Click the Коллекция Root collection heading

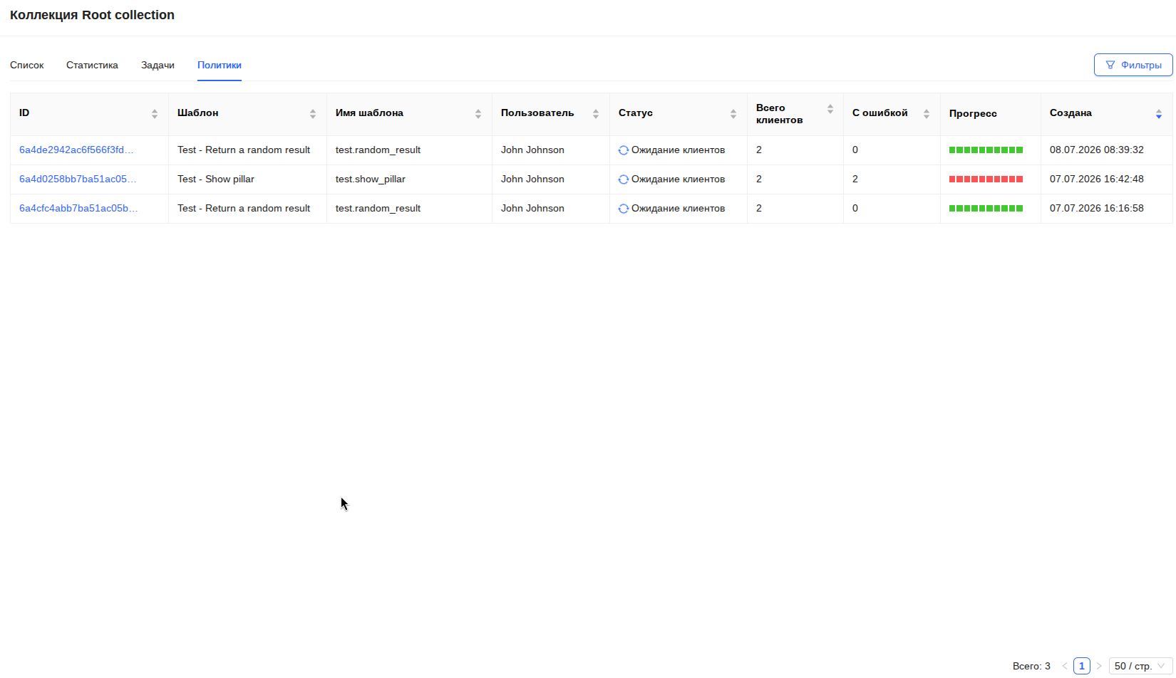[x=92, y=15]
